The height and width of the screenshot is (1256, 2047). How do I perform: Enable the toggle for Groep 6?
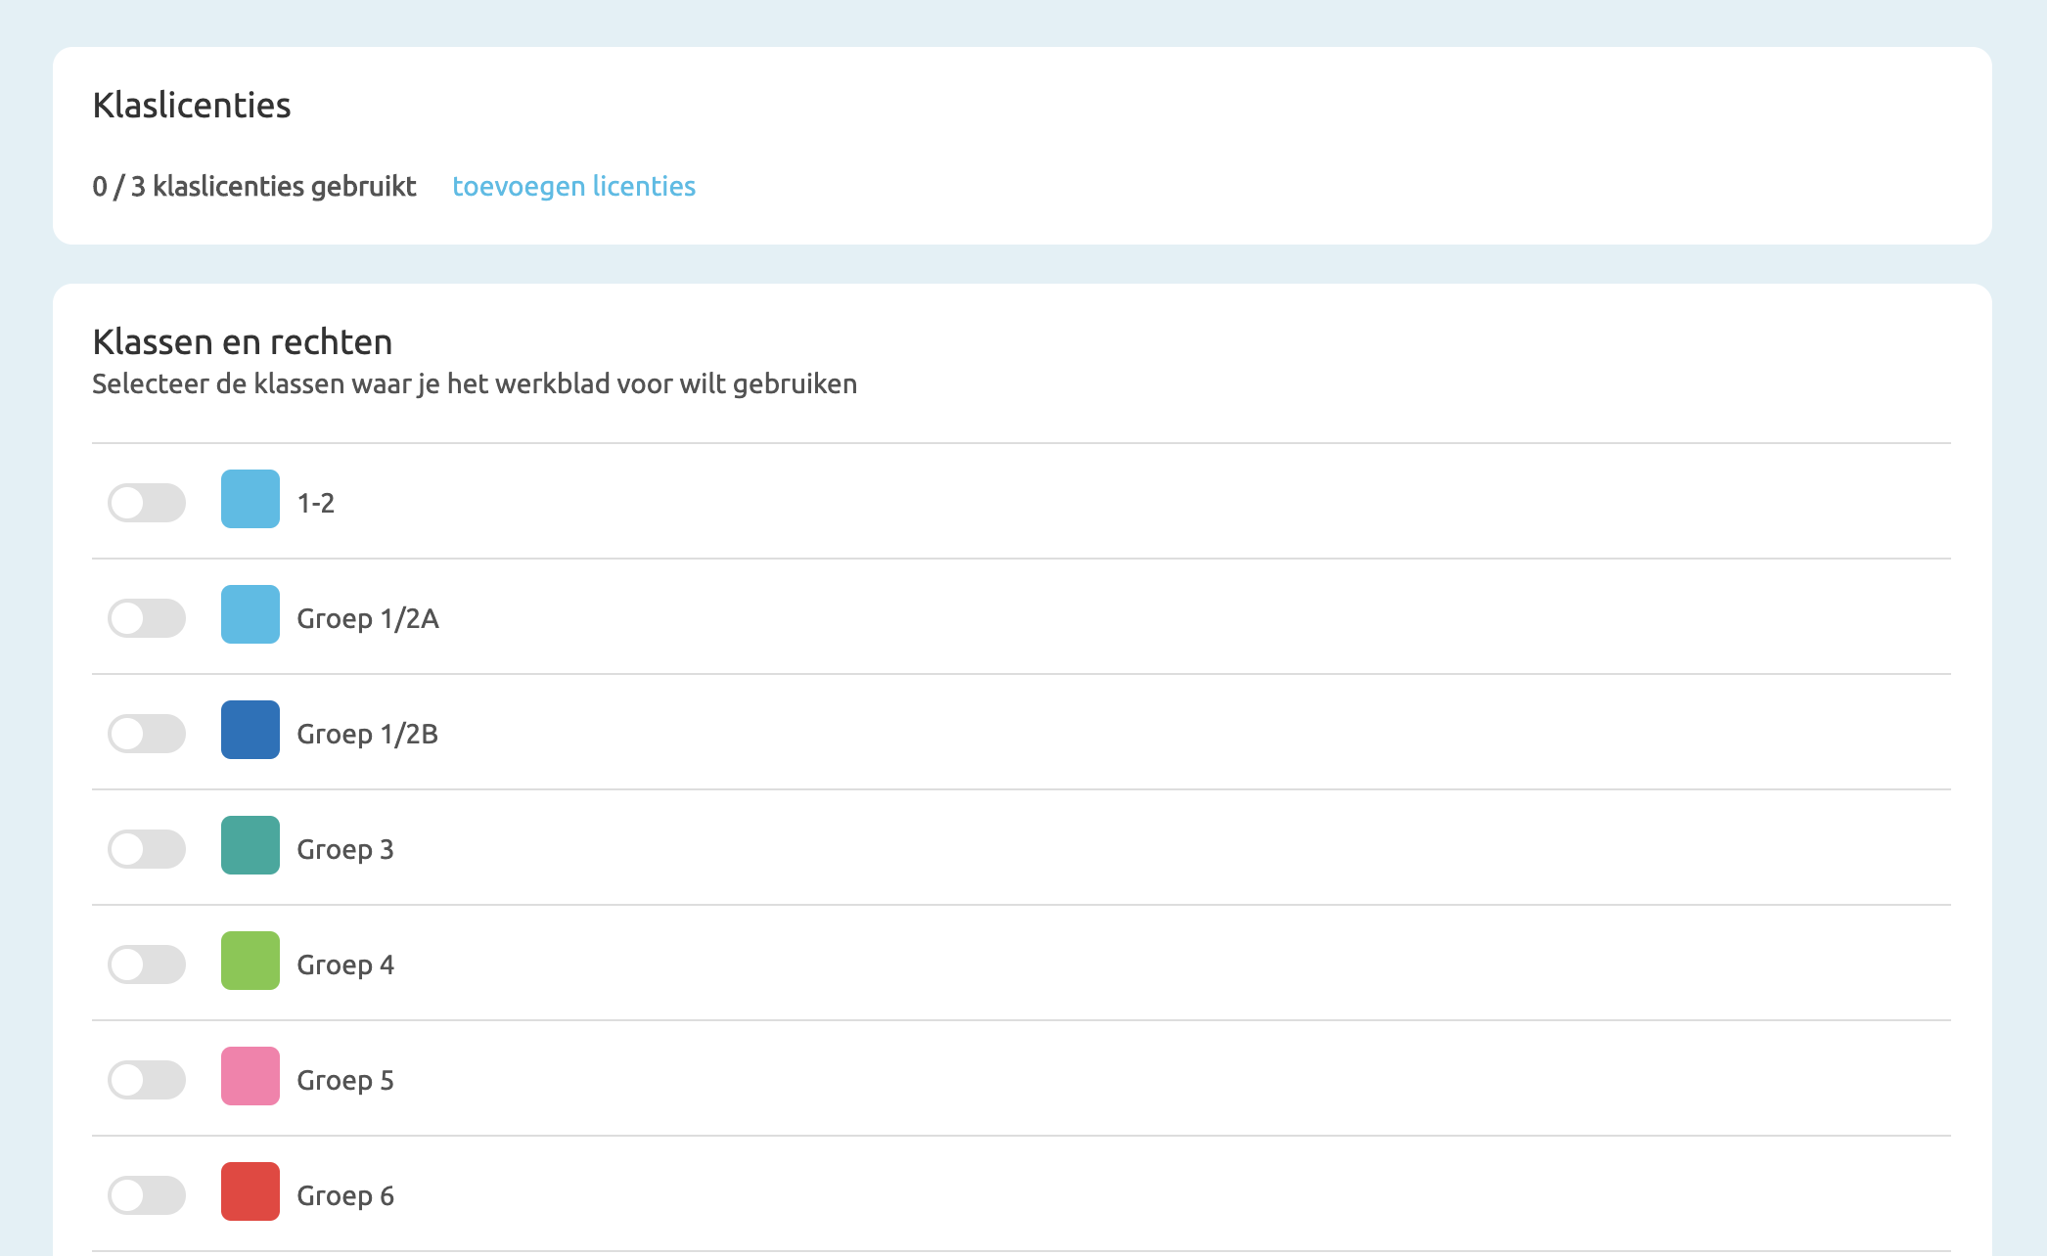tap(146, 1194)
